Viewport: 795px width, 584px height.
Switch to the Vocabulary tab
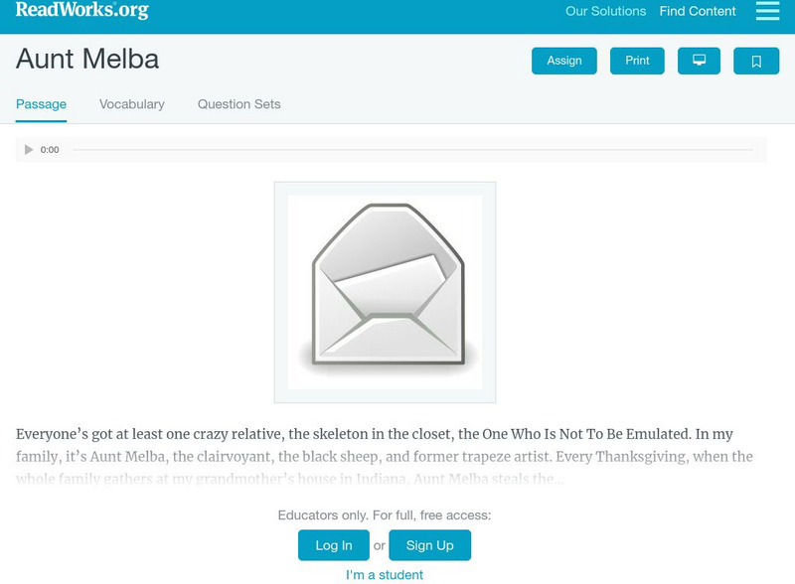coord(131,103)
